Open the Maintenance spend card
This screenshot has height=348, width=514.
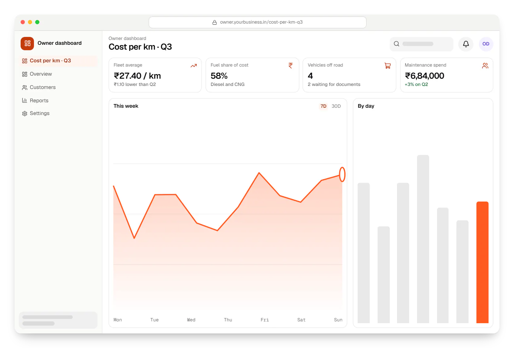click(446, 75)
